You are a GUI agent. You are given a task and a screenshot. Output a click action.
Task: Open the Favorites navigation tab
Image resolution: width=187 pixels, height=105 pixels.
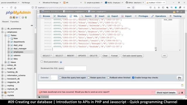[15, 22]
